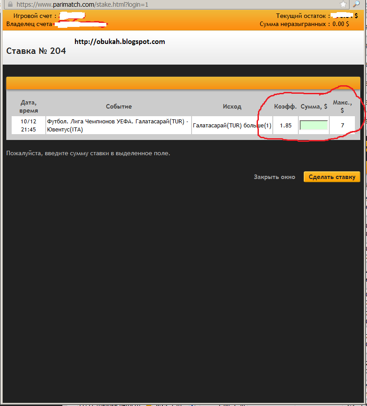The height and width of the screenshot is (406, 367).
Task: Click the Коэфф. column header
Action: (x=285, y=106)
